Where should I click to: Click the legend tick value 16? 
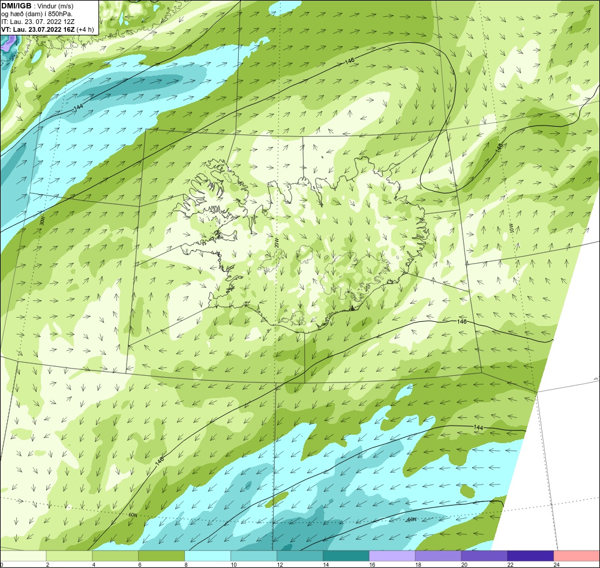(x=372, y=564)
